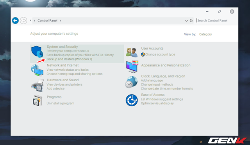
Task: Close the Control Panel window
Action: point(232,11)
